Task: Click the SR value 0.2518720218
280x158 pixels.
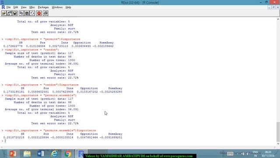Action: click(14, 137)
